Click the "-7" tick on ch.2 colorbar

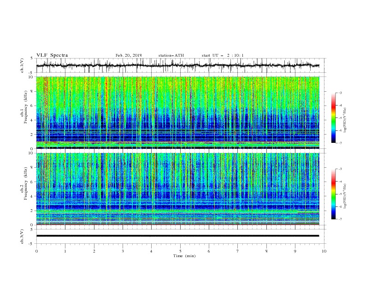tap(340, 219)
